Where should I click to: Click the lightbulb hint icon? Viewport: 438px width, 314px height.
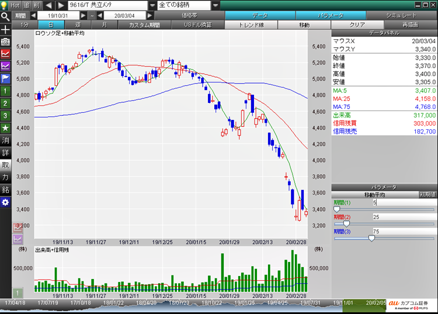pos(5,5)
